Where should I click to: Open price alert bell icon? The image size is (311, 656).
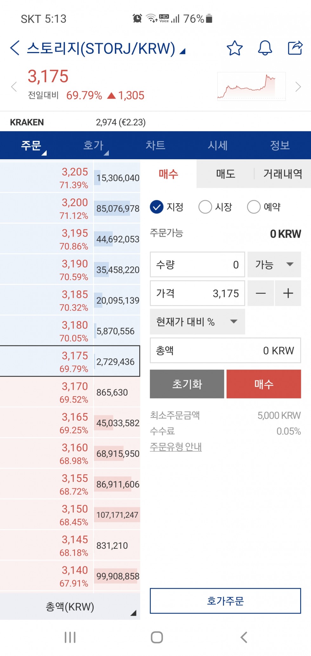(x=265, y=48)
